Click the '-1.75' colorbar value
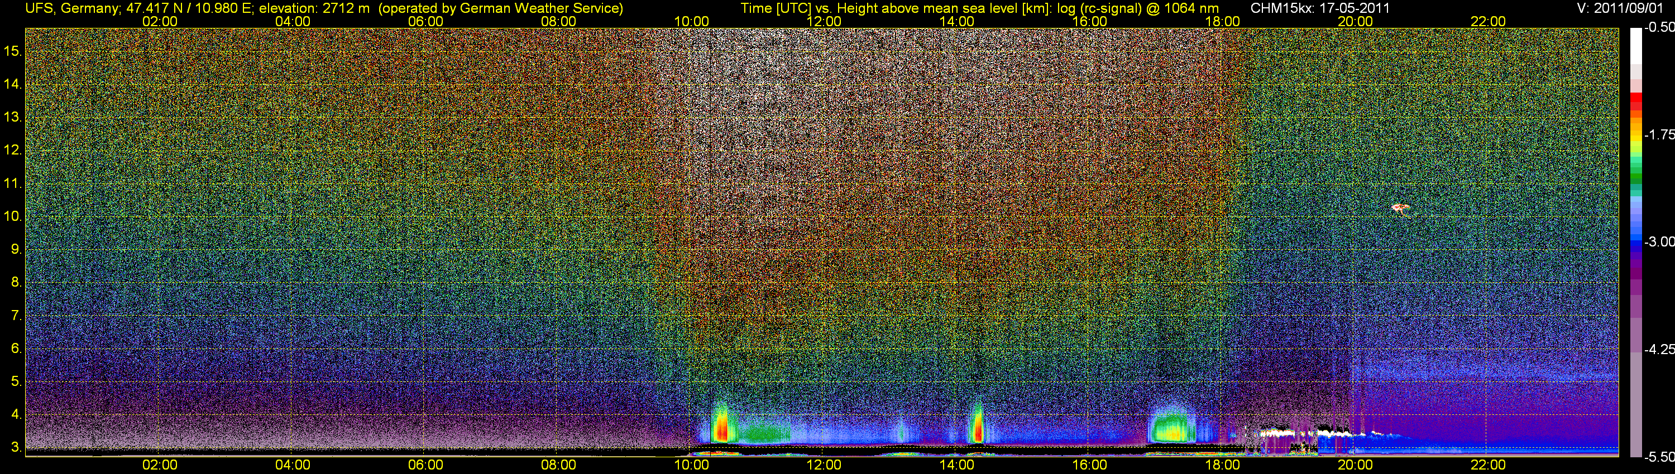Image resolution: width=1675 pixels, height=474 pixels. pyautogui.click(x=1659, y=134)
